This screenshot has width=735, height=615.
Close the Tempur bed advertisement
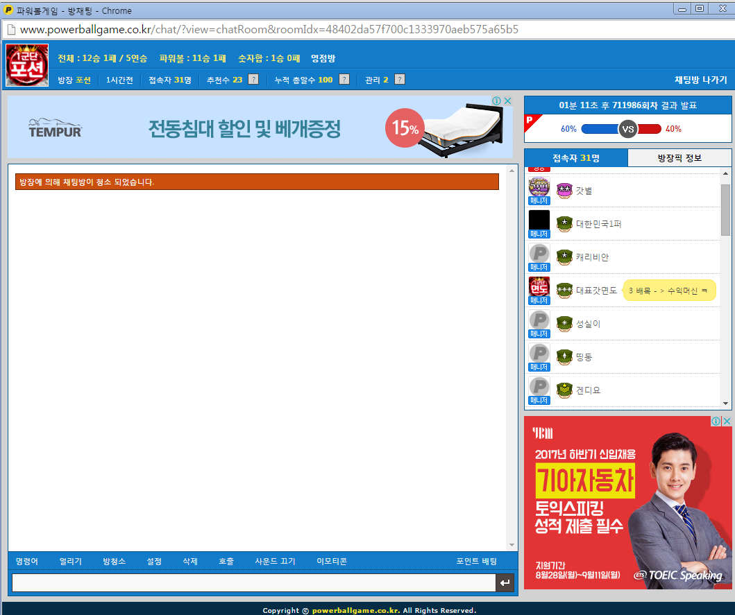[507, 101]
